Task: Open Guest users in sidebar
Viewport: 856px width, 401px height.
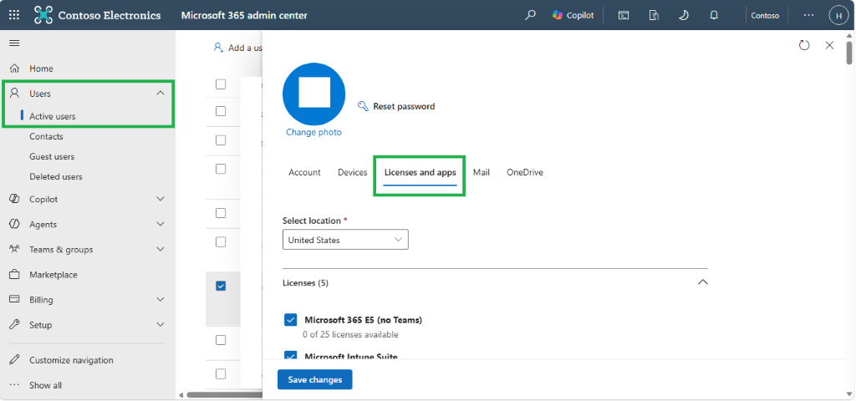Action: point(52,156)
